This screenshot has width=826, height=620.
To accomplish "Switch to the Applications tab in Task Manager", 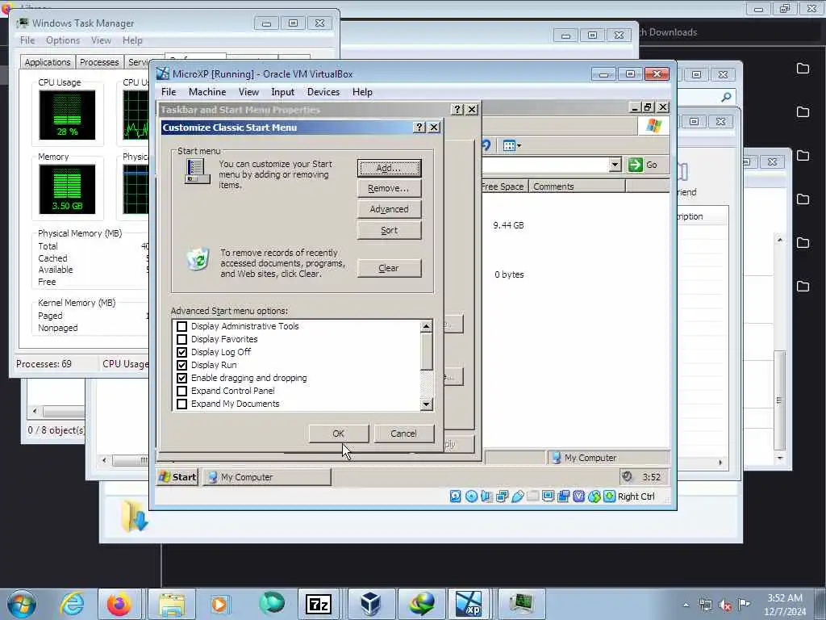I will point(48,62).
